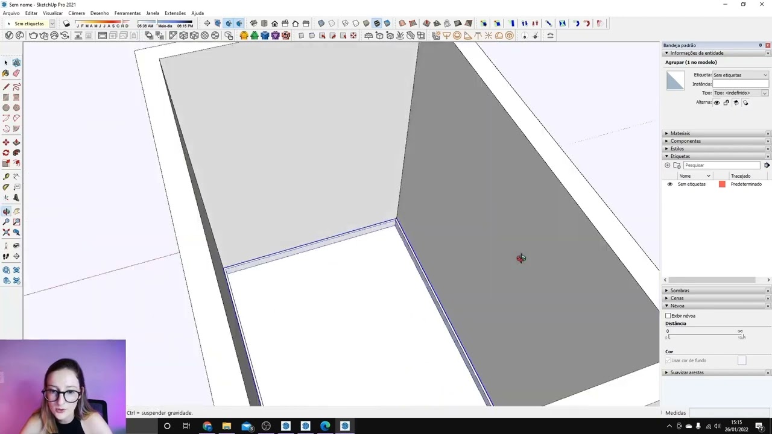The width and height of the screenshot is (772, 434).
Task: Click the shadow date month slider
Action: pos(102,24)
